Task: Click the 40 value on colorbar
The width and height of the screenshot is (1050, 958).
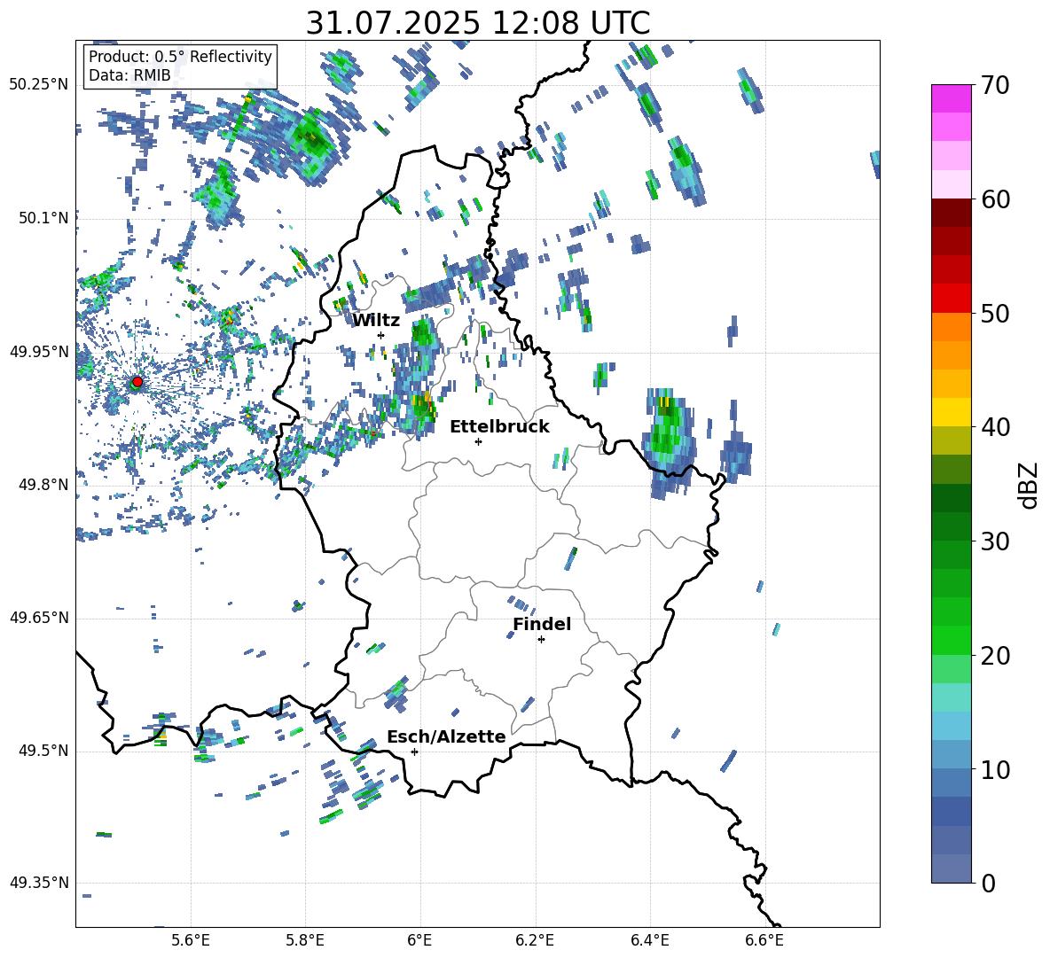Action: 995,427
